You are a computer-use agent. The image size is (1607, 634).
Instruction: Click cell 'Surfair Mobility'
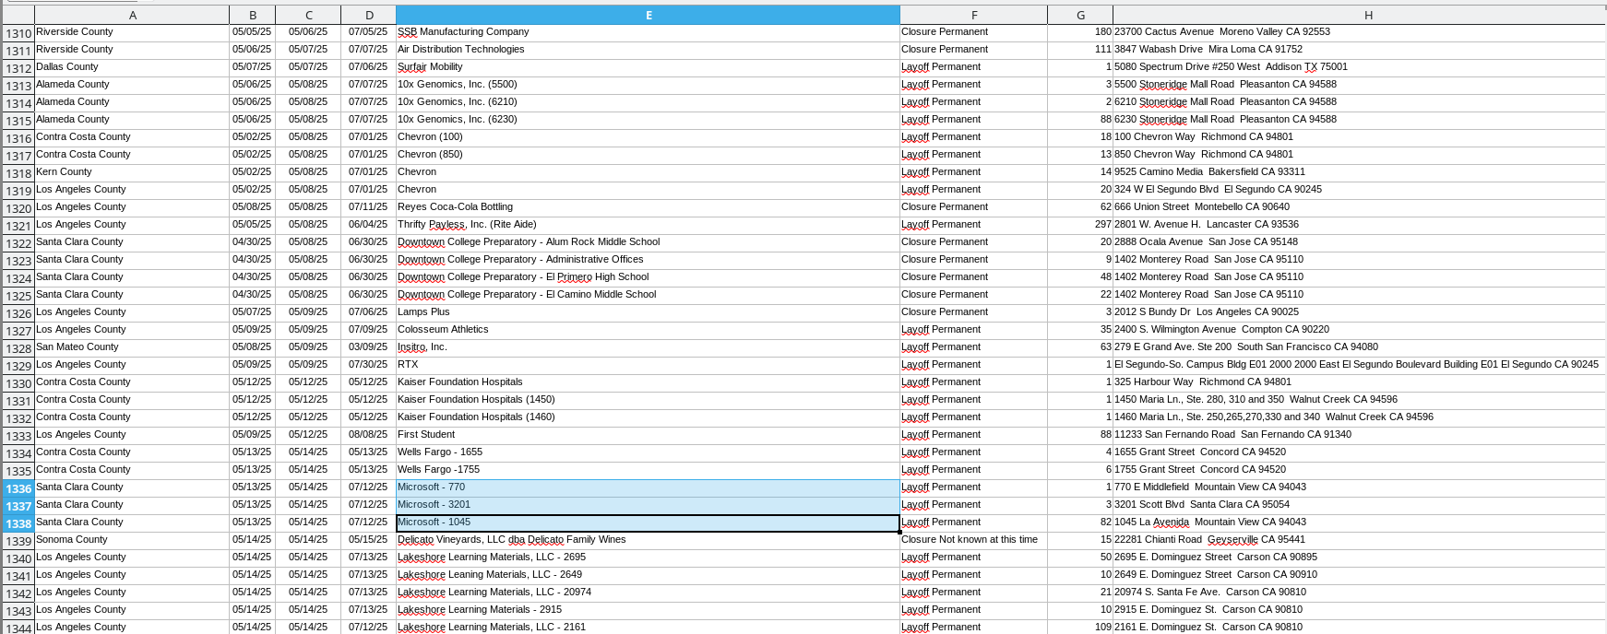tap(648, 67)
